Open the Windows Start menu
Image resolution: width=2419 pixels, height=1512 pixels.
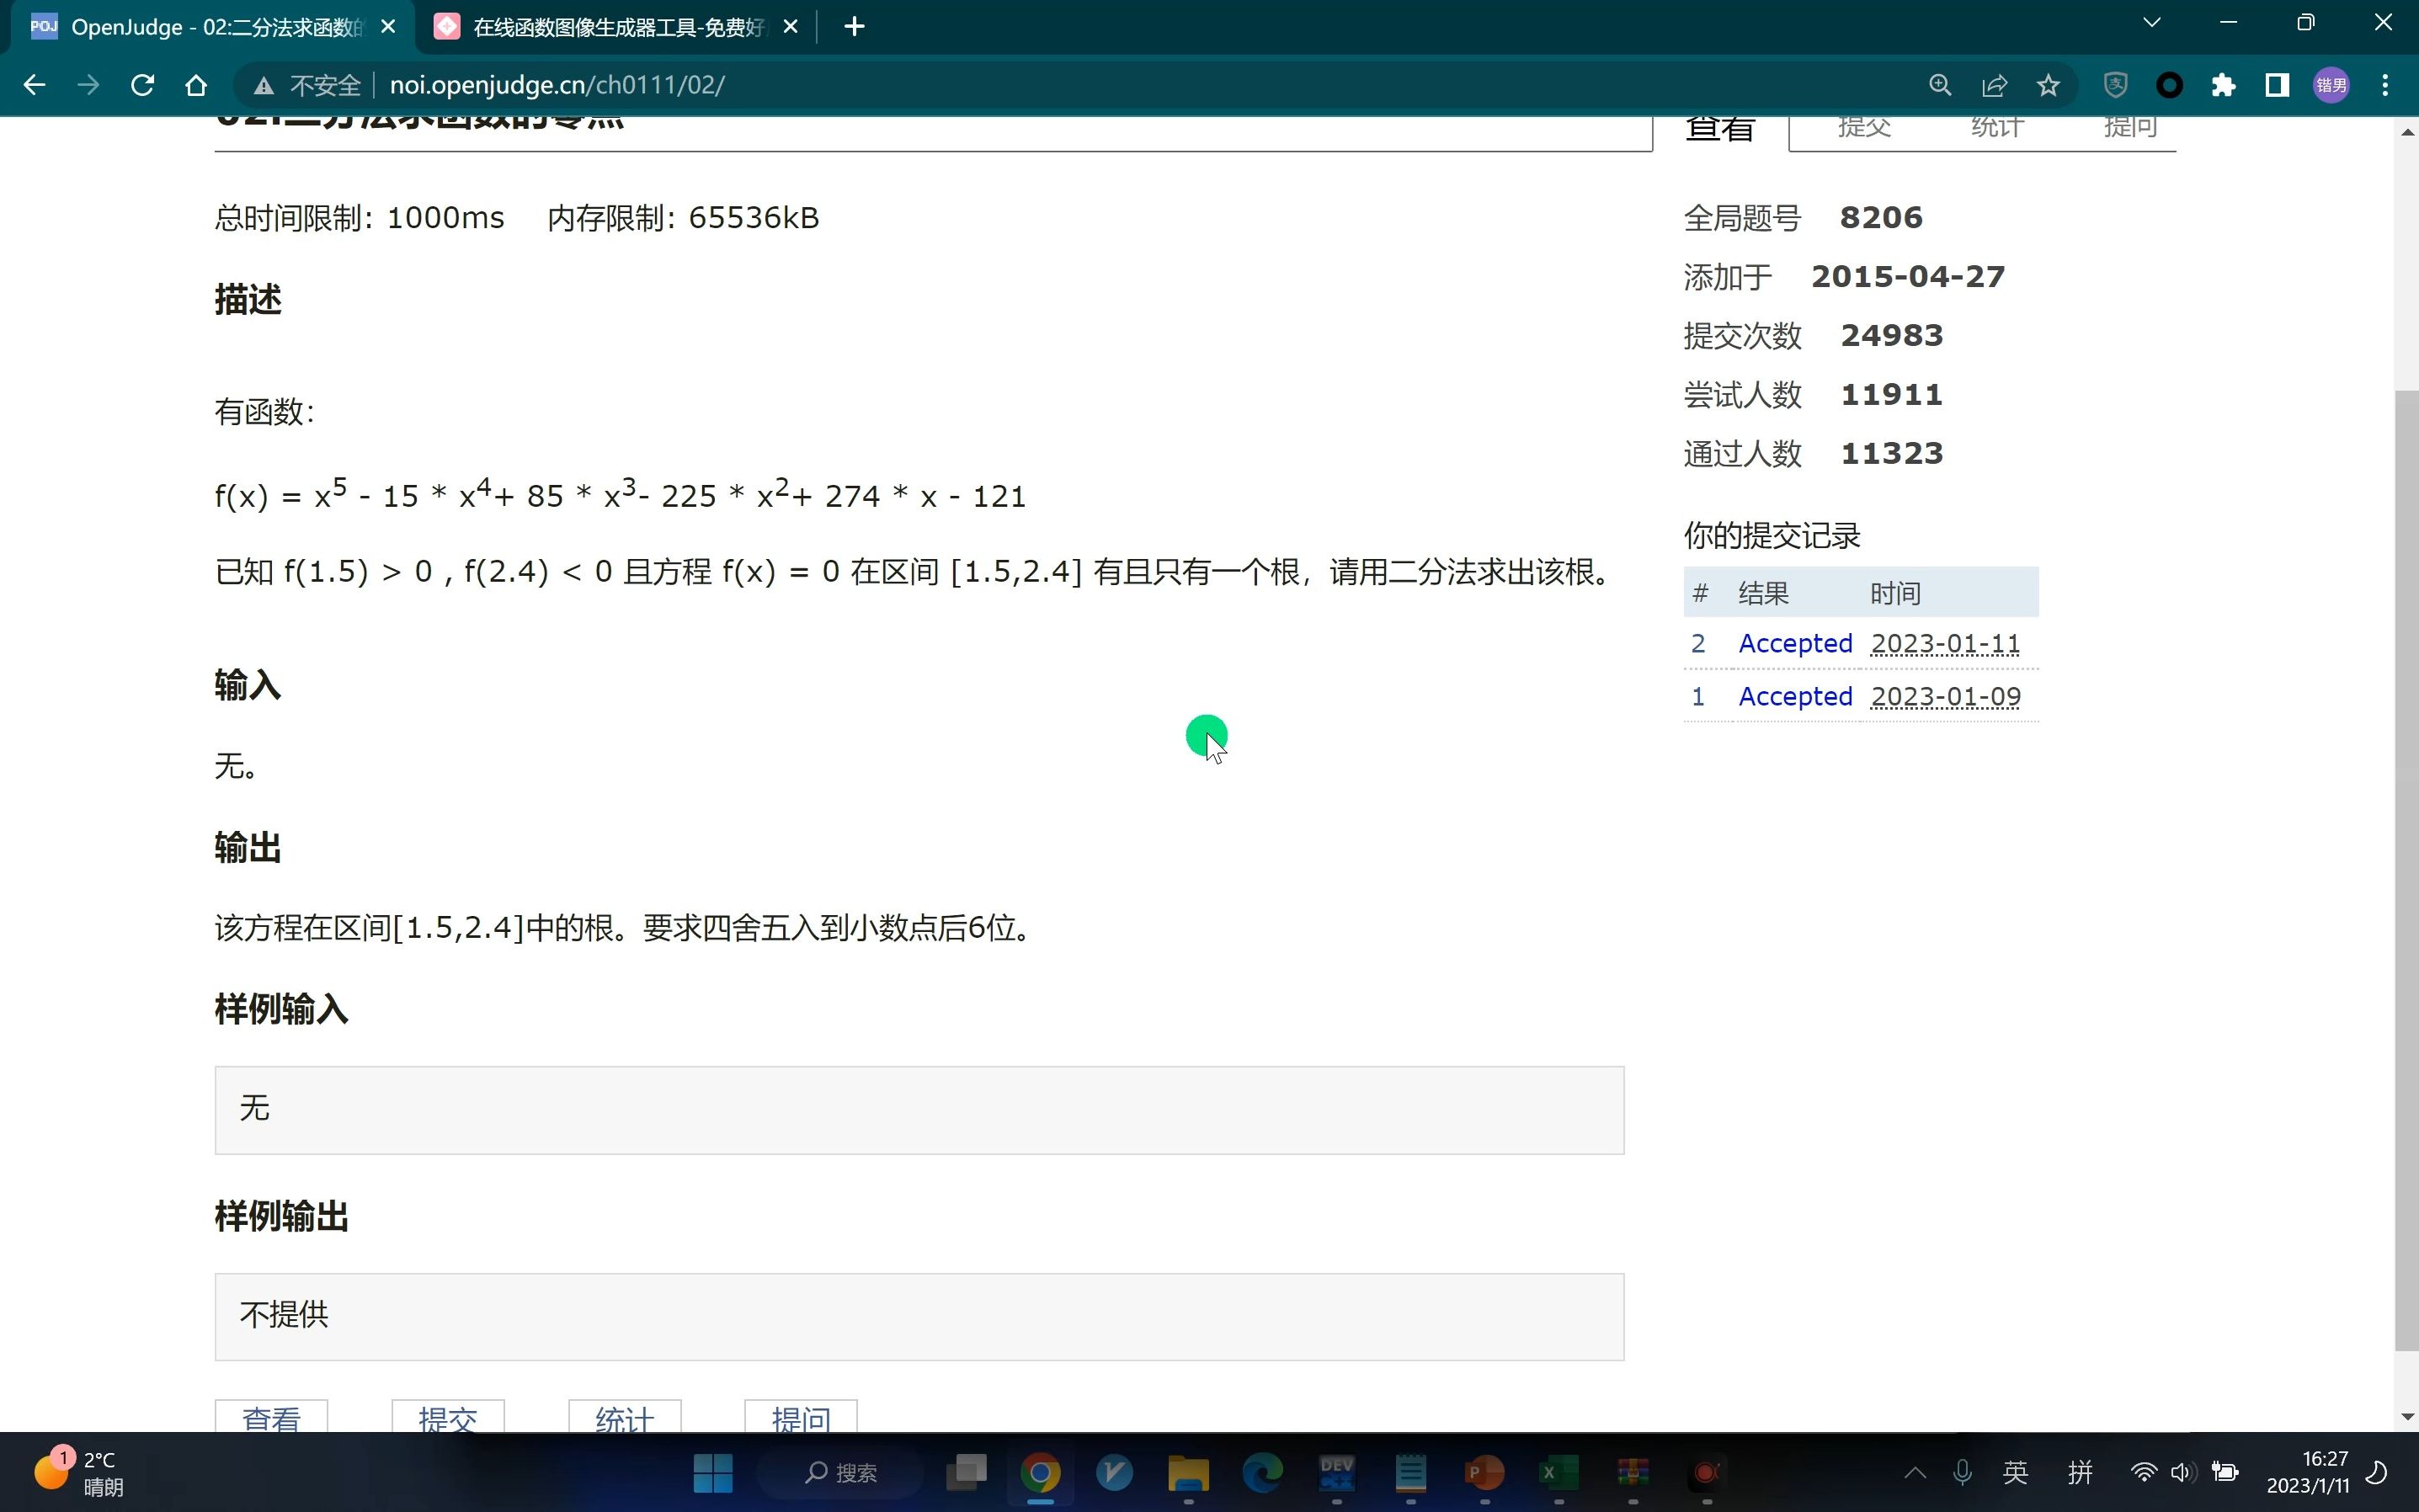(x=712, y=1472)
